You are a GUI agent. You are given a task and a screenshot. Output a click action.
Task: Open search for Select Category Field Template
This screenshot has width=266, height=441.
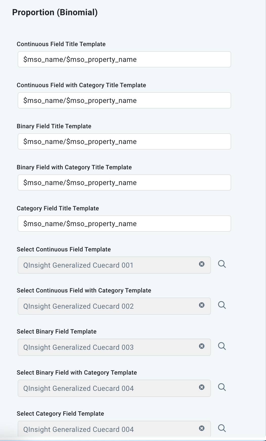pyautogui.click(x=222, y=428)
